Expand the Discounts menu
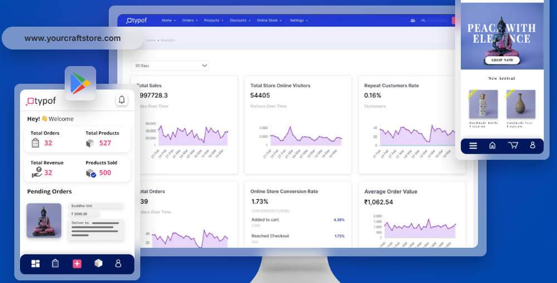Screen dimensions: 557x283 (240, 21)
